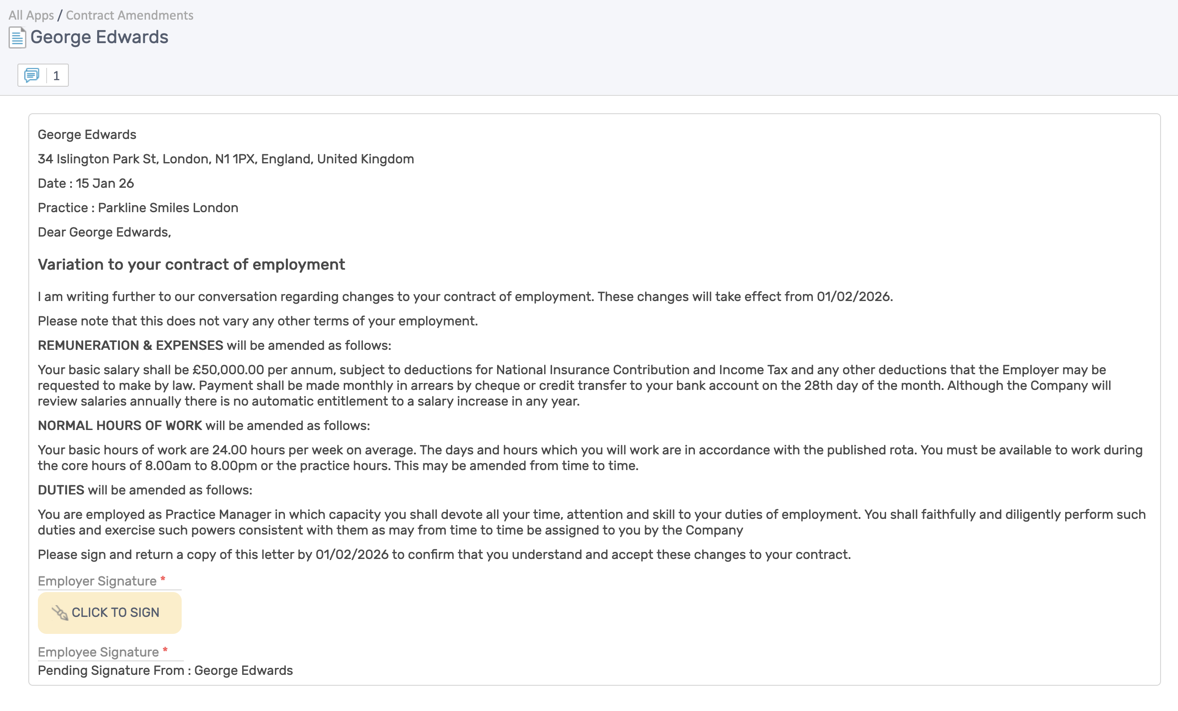Click the NORMAL HOURS OF WORK bold heading
This screenshot has height=711, width=1178.
point(120,426)
